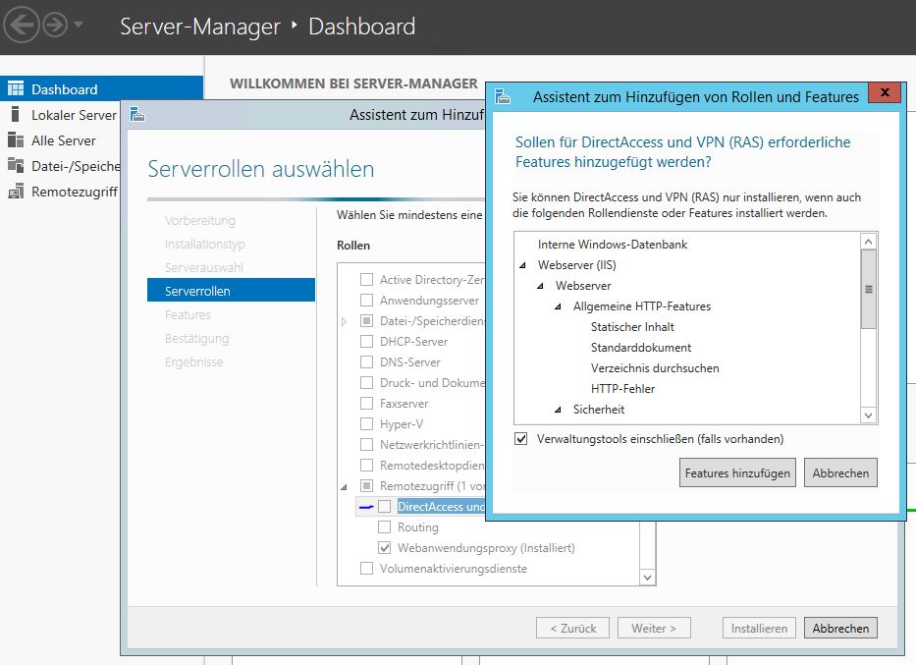The height and width of the screenshot is (665, 916).
Task: Select the Vorbereitung wizard step
Action: (199, 220)
